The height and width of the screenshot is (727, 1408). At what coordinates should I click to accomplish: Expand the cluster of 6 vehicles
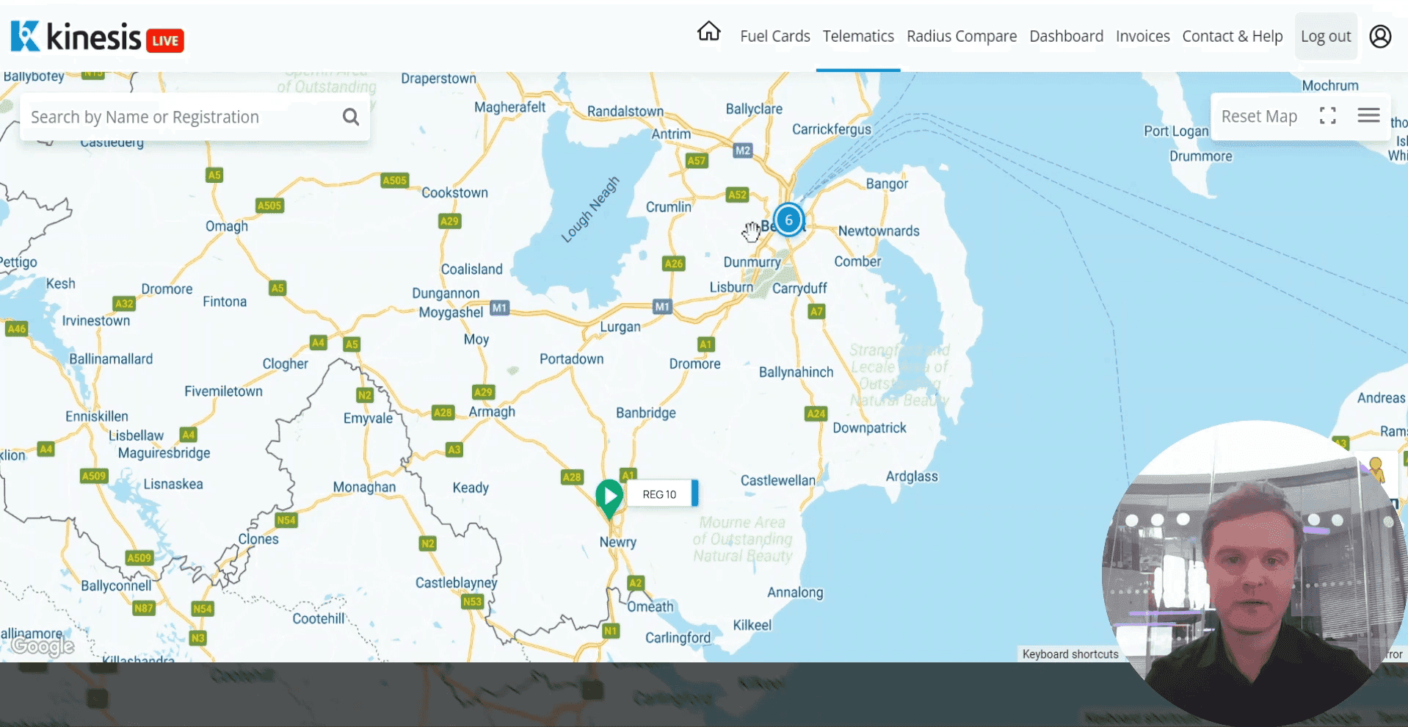point(789,220)
